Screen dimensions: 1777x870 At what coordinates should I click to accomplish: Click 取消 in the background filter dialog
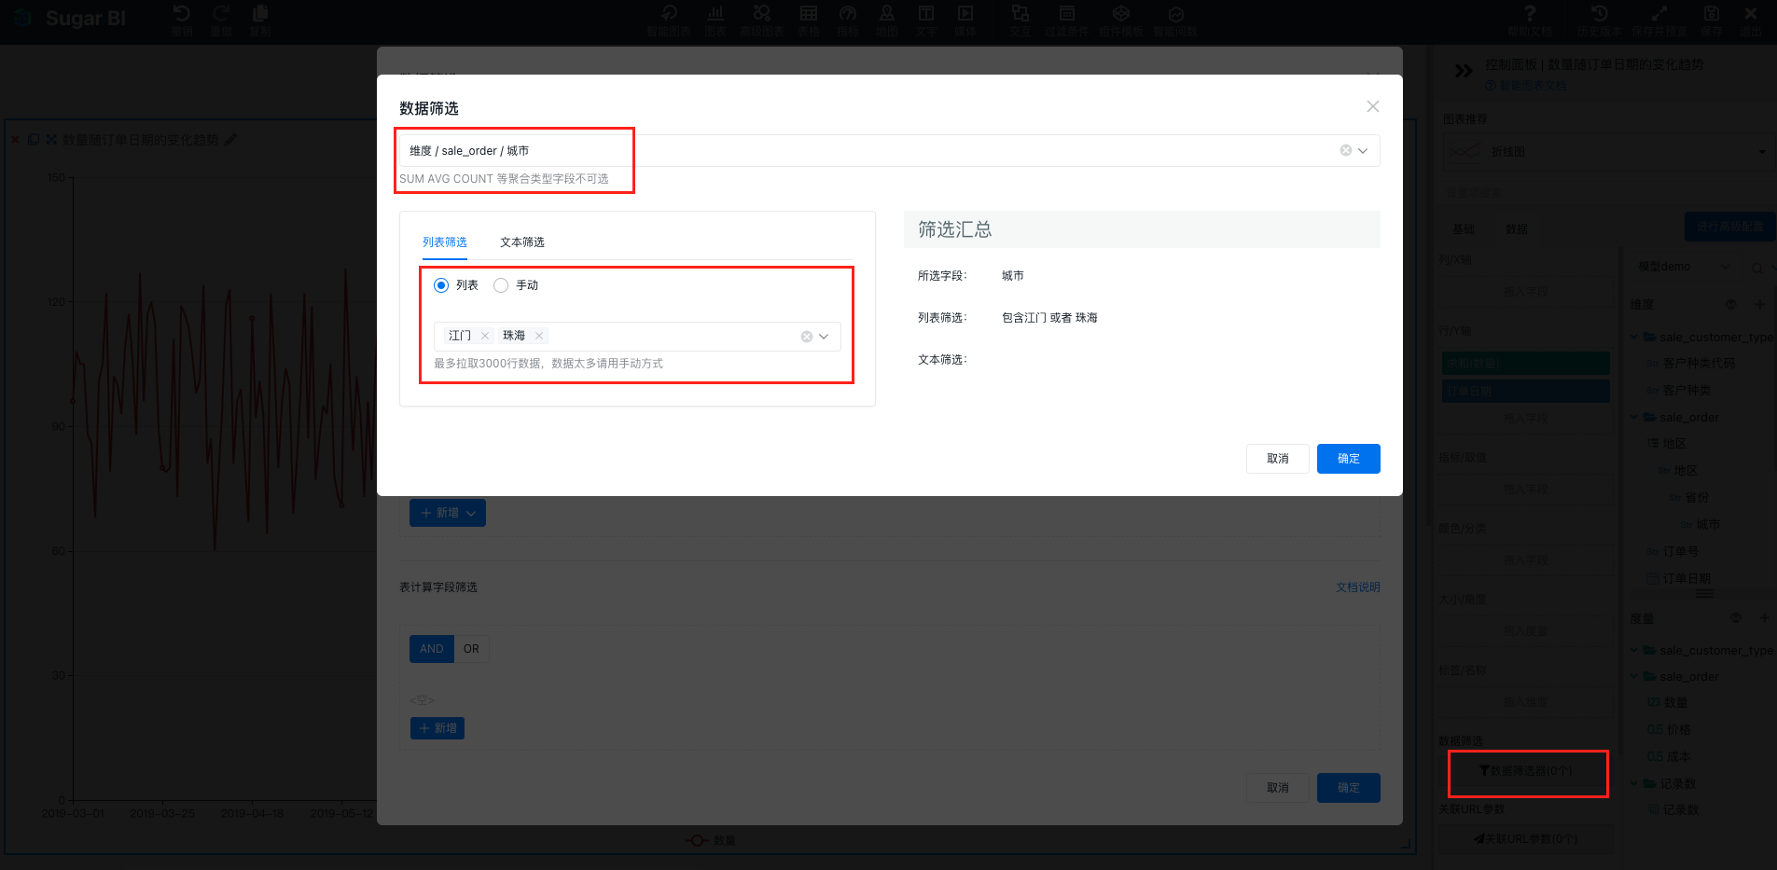point(1278,788)
